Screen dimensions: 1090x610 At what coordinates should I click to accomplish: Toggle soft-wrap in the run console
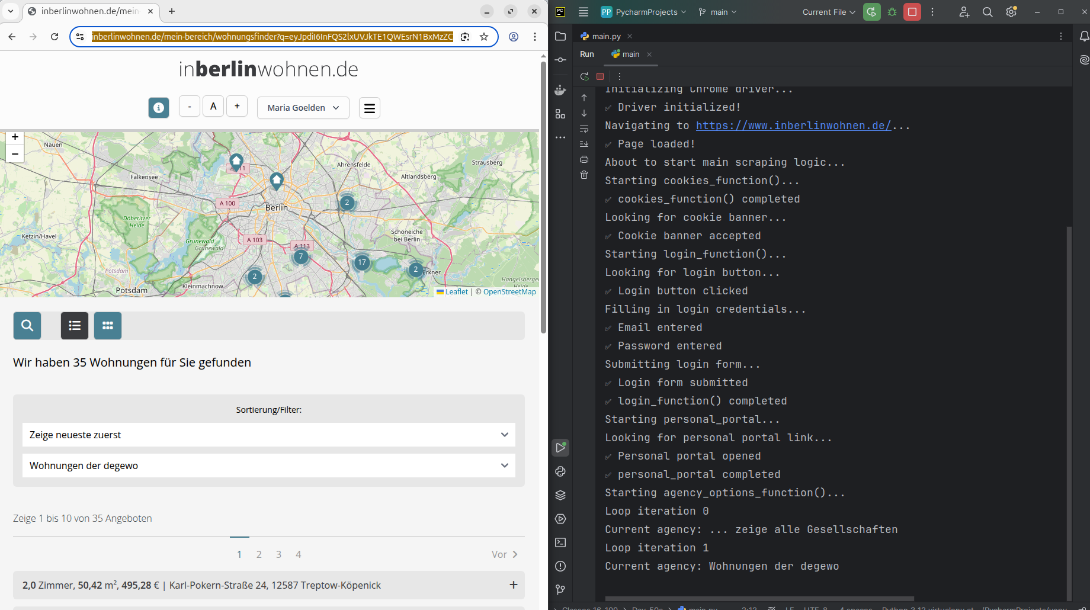tap(584, 129)
